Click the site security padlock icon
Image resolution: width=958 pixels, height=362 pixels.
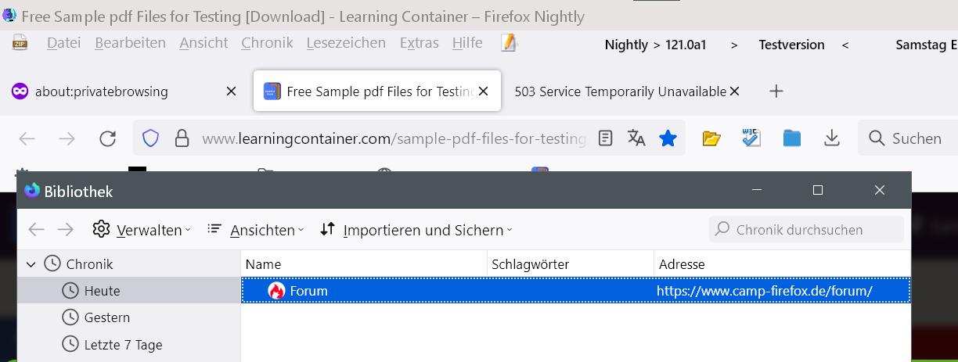point(182,139)
